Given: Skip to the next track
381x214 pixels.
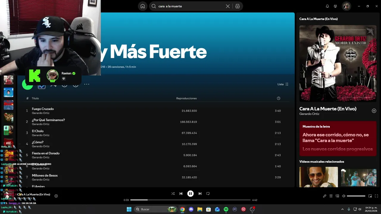Looking at the screenshot, I should point(200,193).
